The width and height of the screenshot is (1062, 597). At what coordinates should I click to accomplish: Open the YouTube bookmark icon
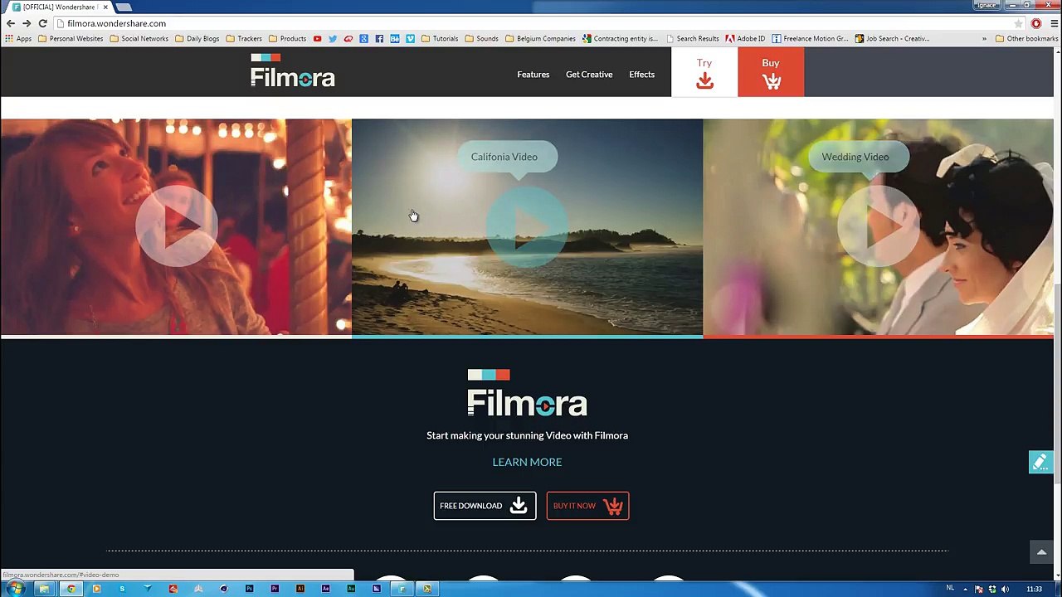(317, 38)
